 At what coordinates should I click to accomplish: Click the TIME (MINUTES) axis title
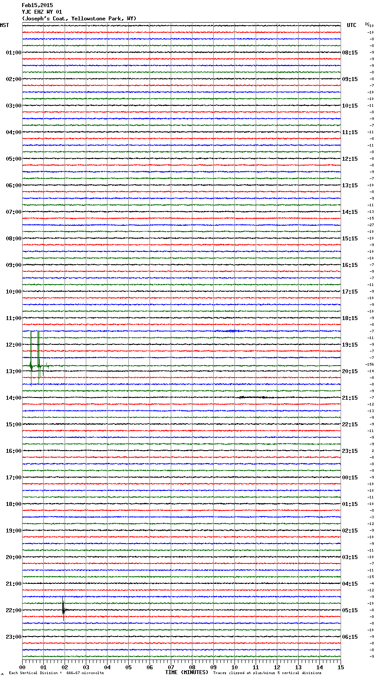(187, 672)
